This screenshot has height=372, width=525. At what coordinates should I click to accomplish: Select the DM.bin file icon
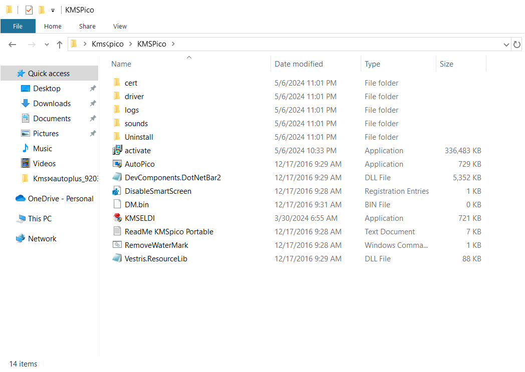click(117, 204)
